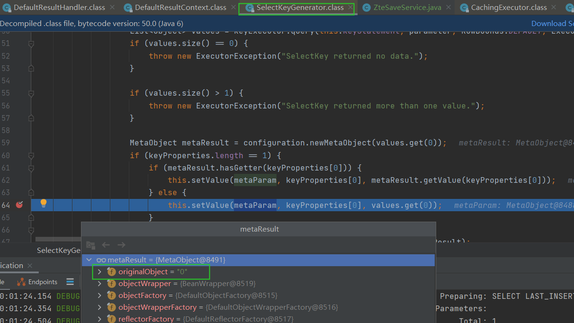
Task: Click the watch glasses icon on metaResult
Action: (x=101, y=260)
